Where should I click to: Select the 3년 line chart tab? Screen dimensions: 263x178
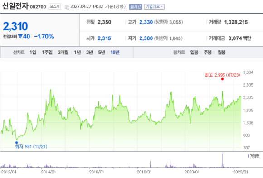89,53
